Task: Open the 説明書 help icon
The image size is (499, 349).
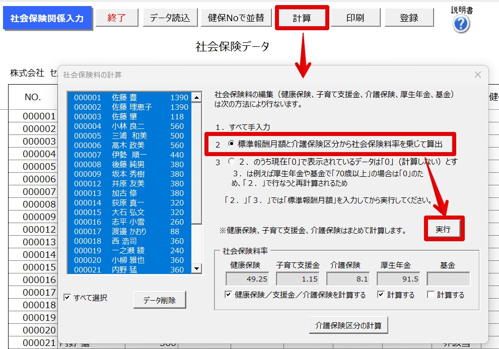Action: coord(461,24)
